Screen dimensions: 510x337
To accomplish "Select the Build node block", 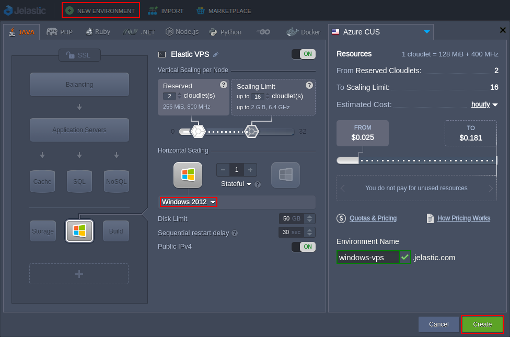I will 116,231.
